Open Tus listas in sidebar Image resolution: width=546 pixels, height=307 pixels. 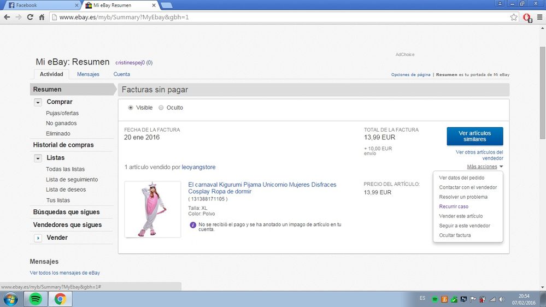pyautogui.click(x=58, y=200)
